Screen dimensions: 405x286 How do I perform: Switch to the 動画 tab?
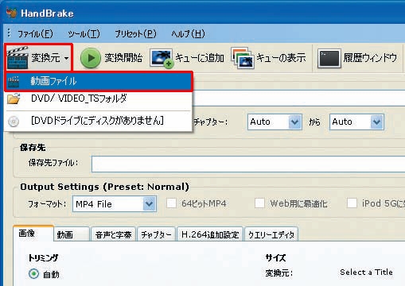tap(72, 234)
